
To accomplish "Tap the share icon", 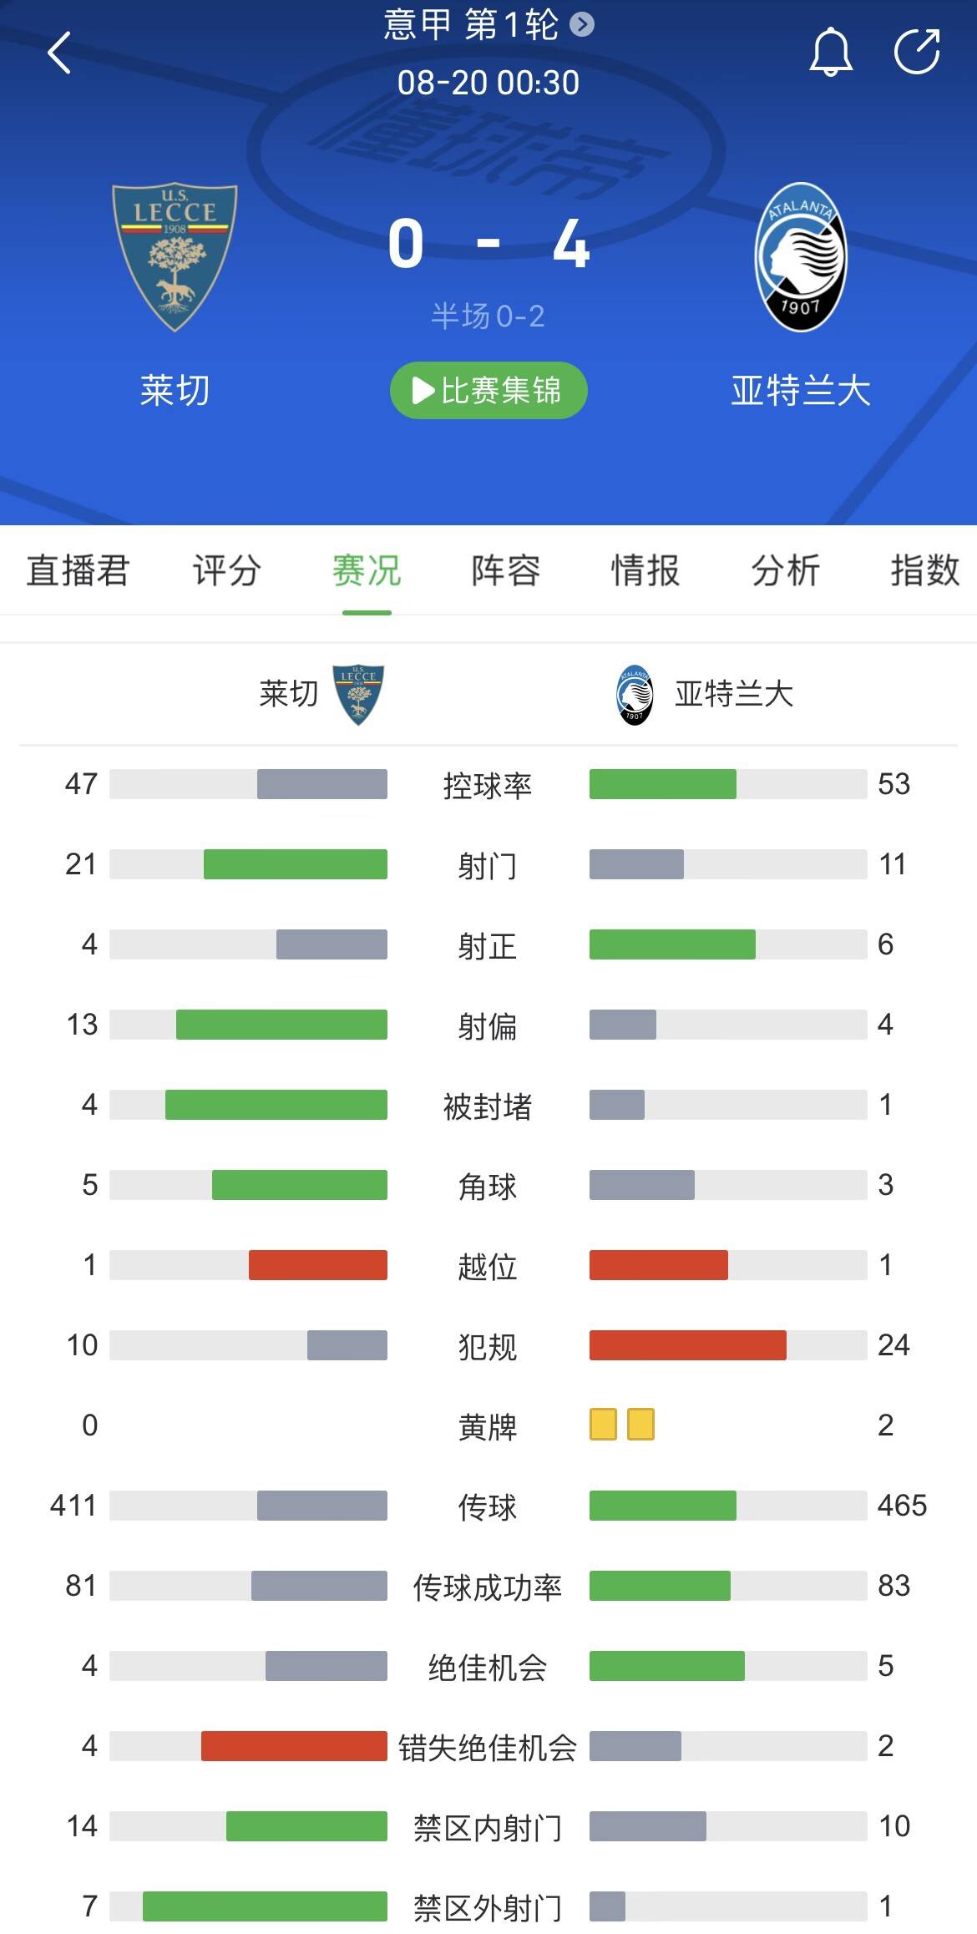I will coord(917,52).
